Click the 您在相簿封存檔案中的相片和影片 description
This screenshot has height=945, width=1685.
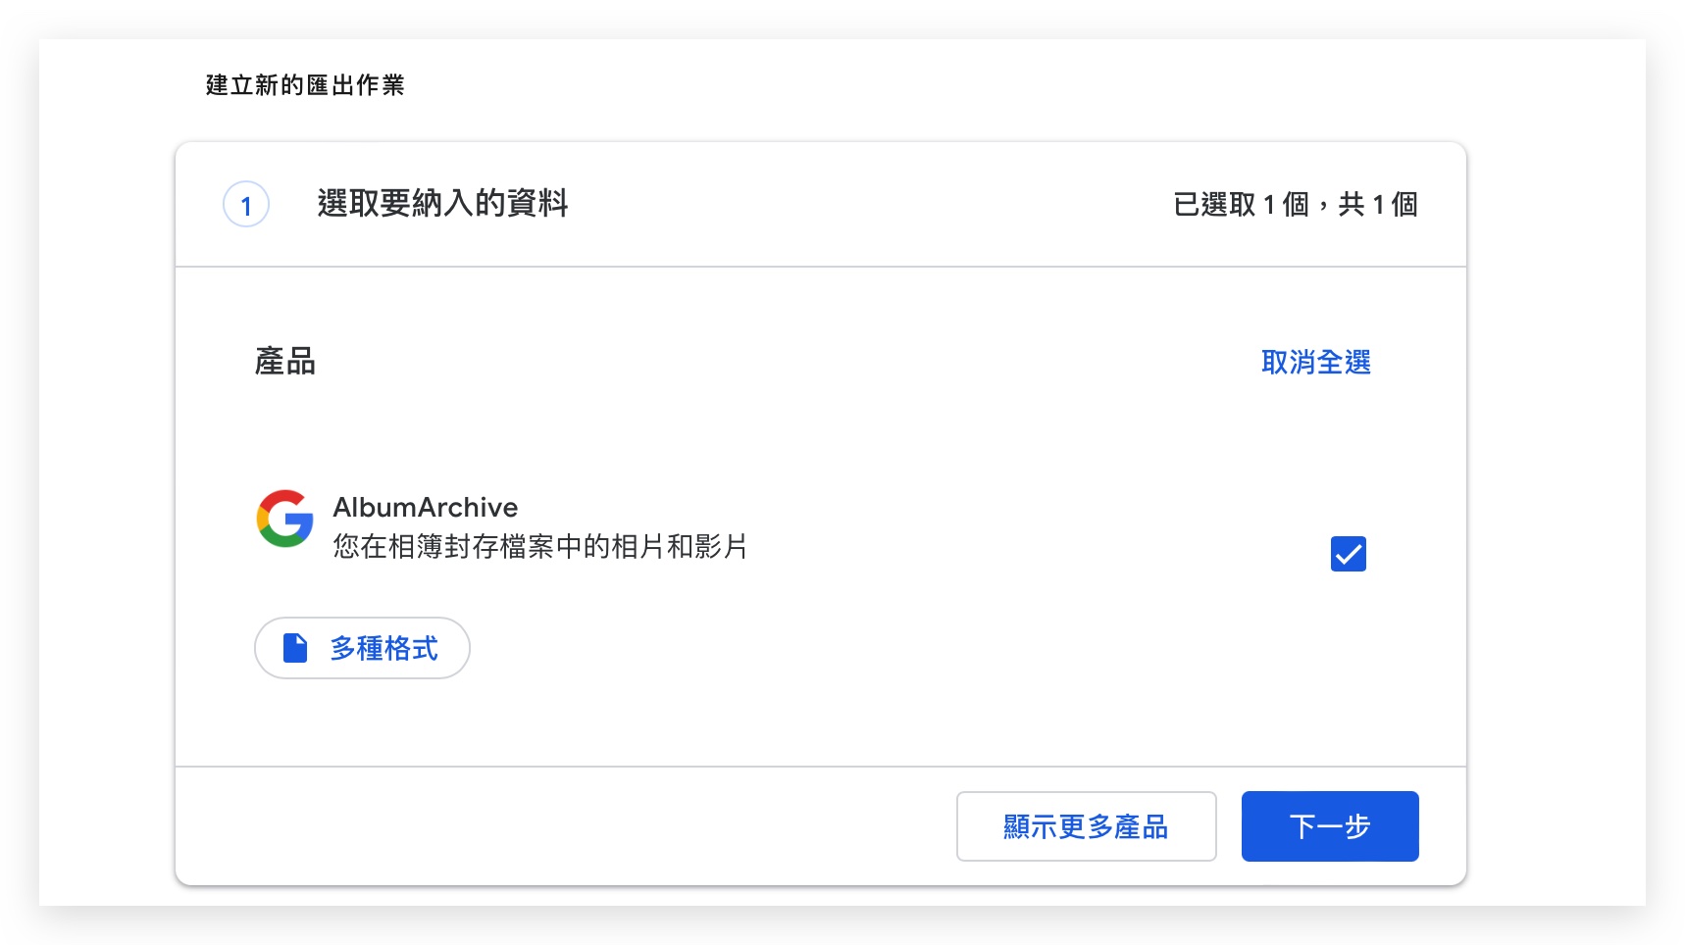[x=540, y=546]
